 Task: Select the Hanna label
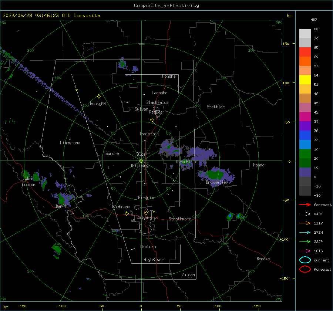(259, 165)
